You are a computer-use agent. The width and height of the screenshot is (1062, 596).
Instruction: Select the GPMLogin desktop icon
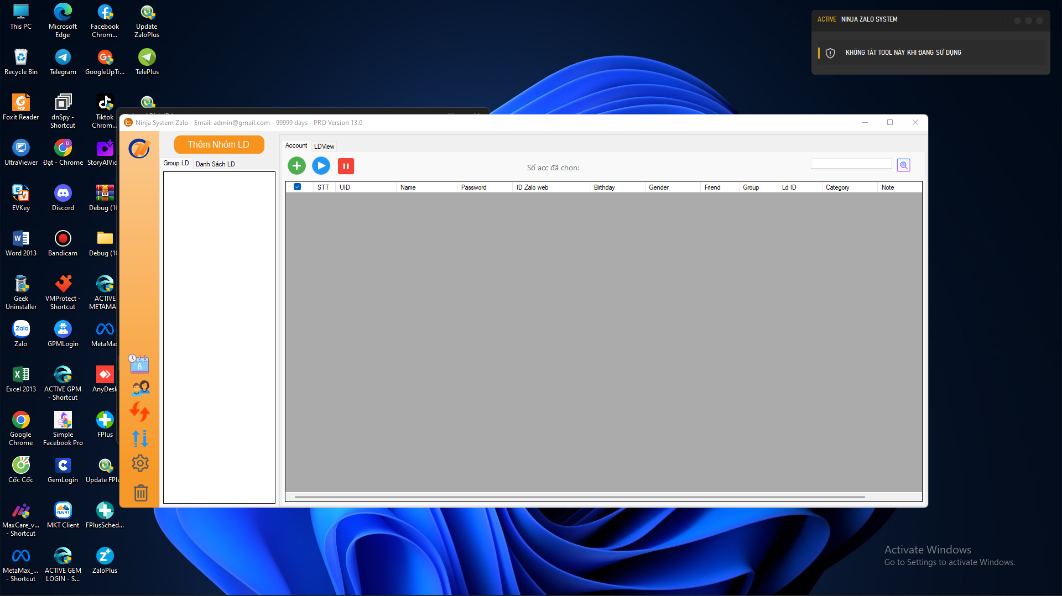pyautogui.click(x=63, y=334)
